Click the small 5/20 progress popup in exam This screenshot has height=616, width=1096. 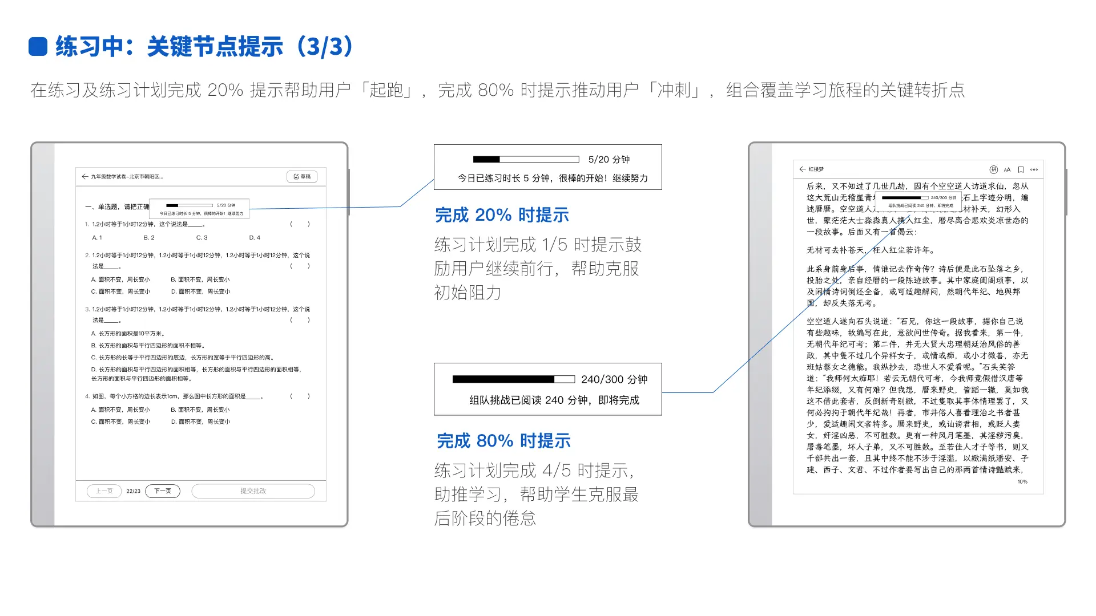(199, 209)
